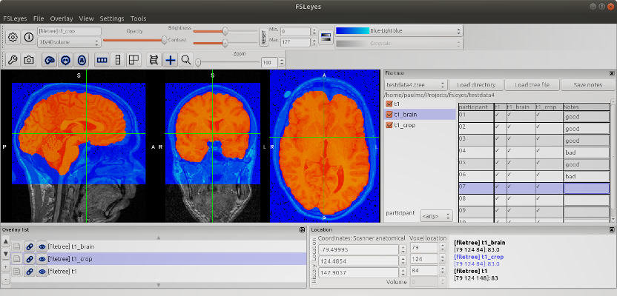Toggle the coronal canvas view icon

[65, 60]
